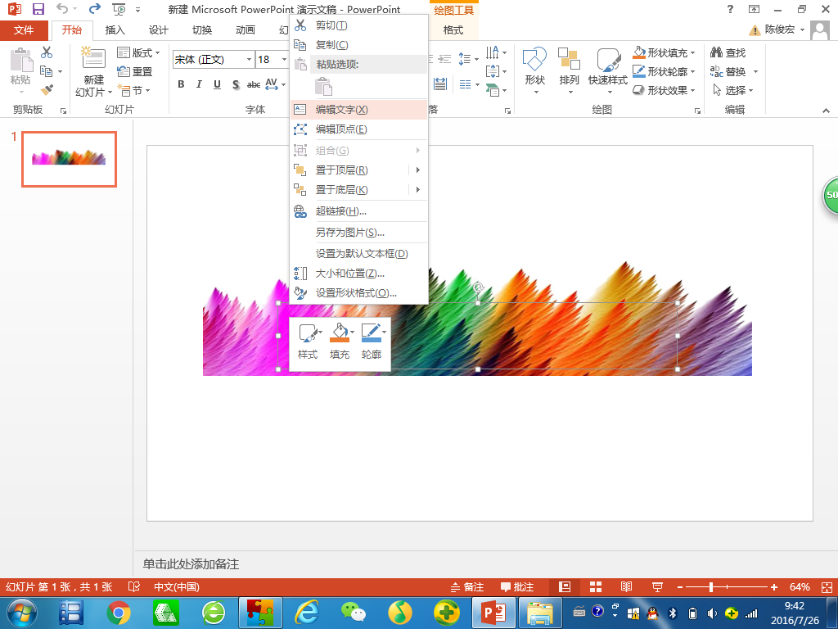Choose Hyperlink in context menu
838x629 pixels.
coord(358,210)
